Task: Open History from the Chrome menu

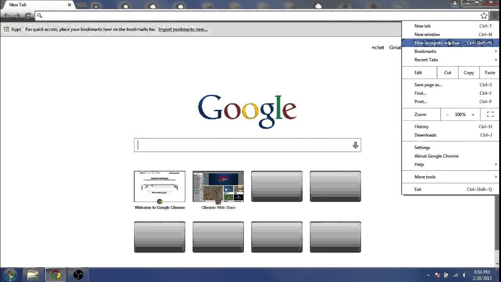Action: tap(451, 127)
